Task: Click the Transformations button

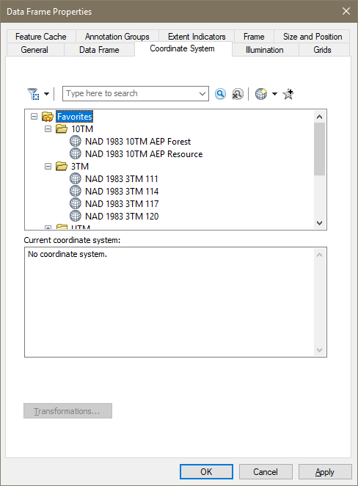Action: pos(67,411)
